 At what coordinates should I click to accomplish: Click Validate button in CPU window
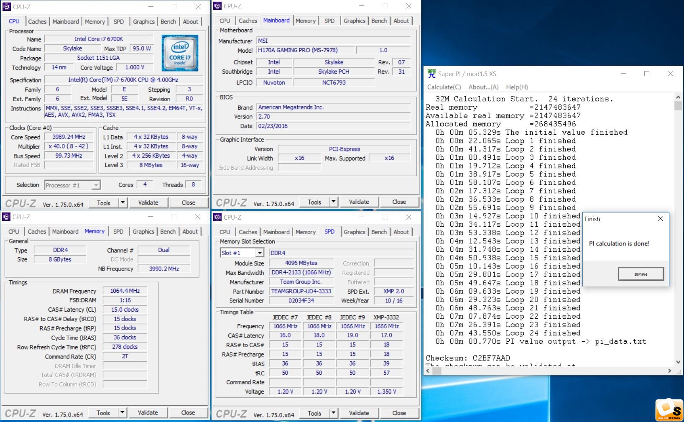point(148,203)
